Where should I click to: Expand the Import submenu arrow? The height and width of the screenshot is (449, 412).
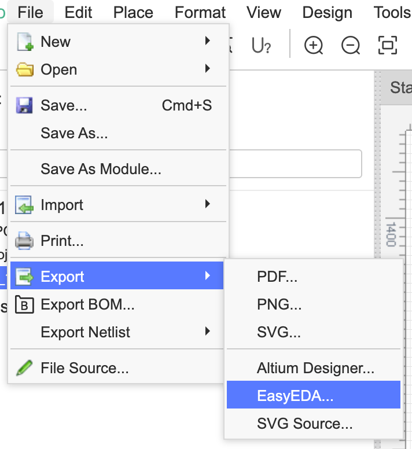pyautogui.click(x=207, y=204)
